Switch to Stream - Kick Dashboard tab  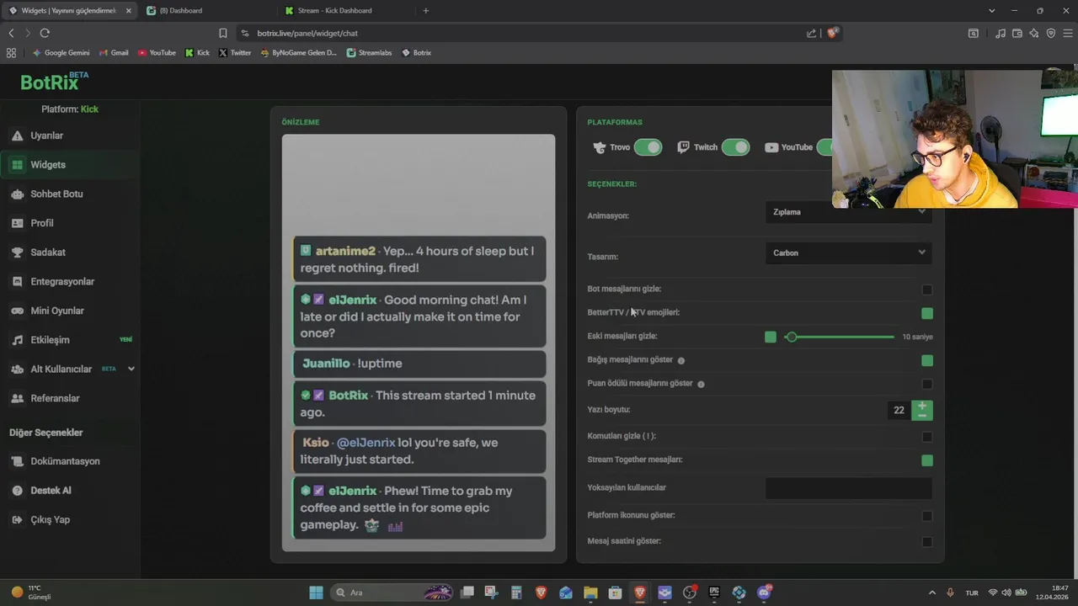click(x=345, y=11)
